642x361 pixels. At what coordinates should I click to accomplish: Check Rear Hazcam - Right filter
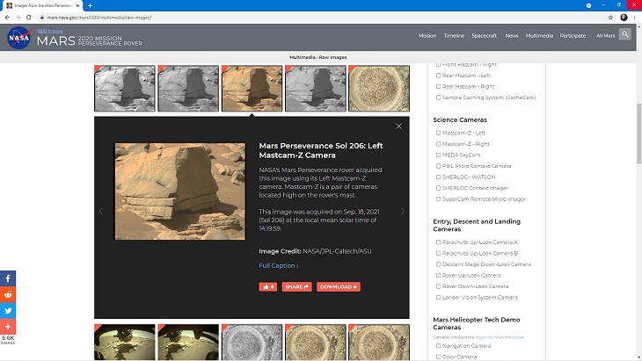(439, 87)
